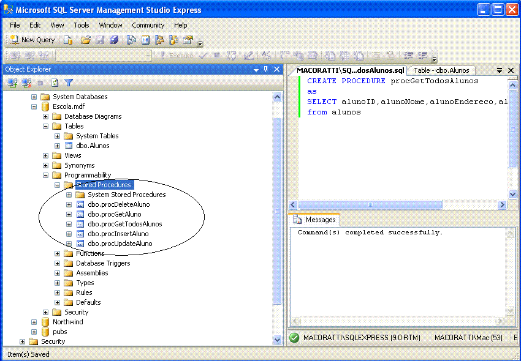Select the Messages results tab
This screenshot has height=361, width=521.
pyautogui.click(x=316, y=220)
